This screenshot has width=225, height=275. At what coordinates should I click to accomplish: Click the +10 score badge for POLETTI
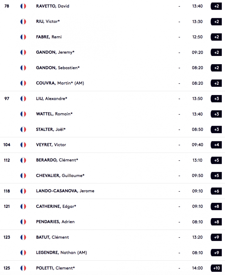[217, 268]
